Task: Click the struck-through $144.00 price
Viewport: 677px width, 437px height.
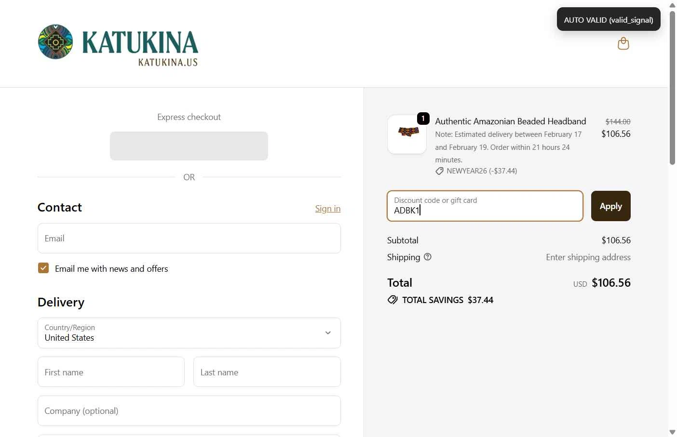Action: point(618,122)
